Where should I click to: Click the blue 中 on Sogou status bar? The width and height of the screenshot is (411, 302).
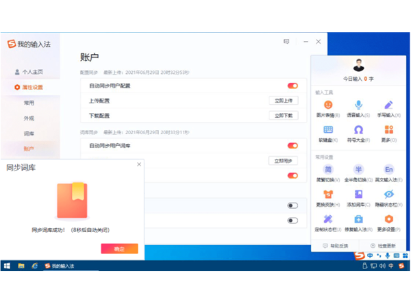(370, 255)
